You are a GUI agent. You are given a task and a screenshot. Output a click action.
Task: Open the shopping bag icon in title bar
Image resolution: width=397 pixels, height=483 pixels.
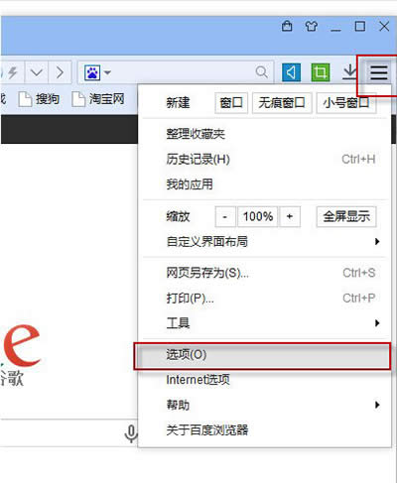(287, 26)
